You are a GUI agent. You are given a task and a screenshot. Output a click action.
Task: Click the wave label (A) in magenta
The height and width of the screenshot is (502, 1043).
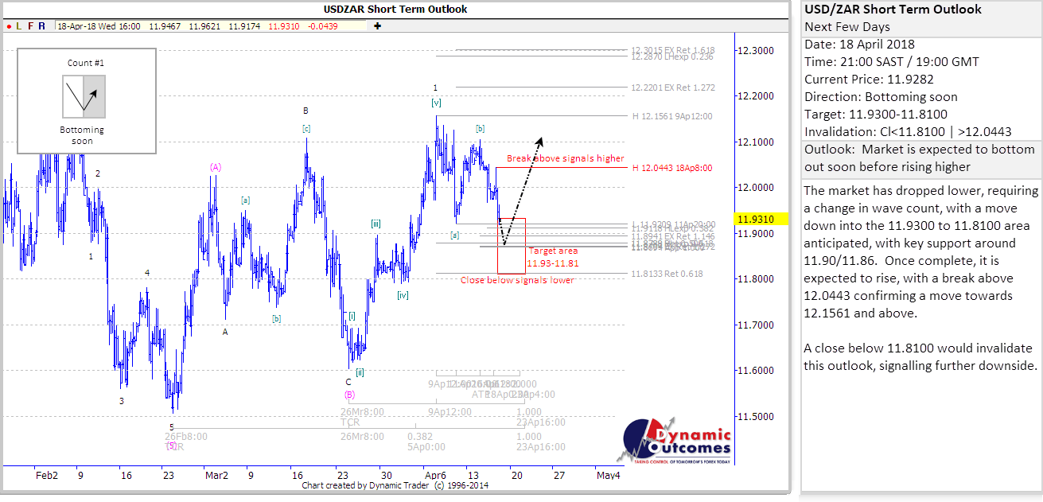tap(216, 167)
